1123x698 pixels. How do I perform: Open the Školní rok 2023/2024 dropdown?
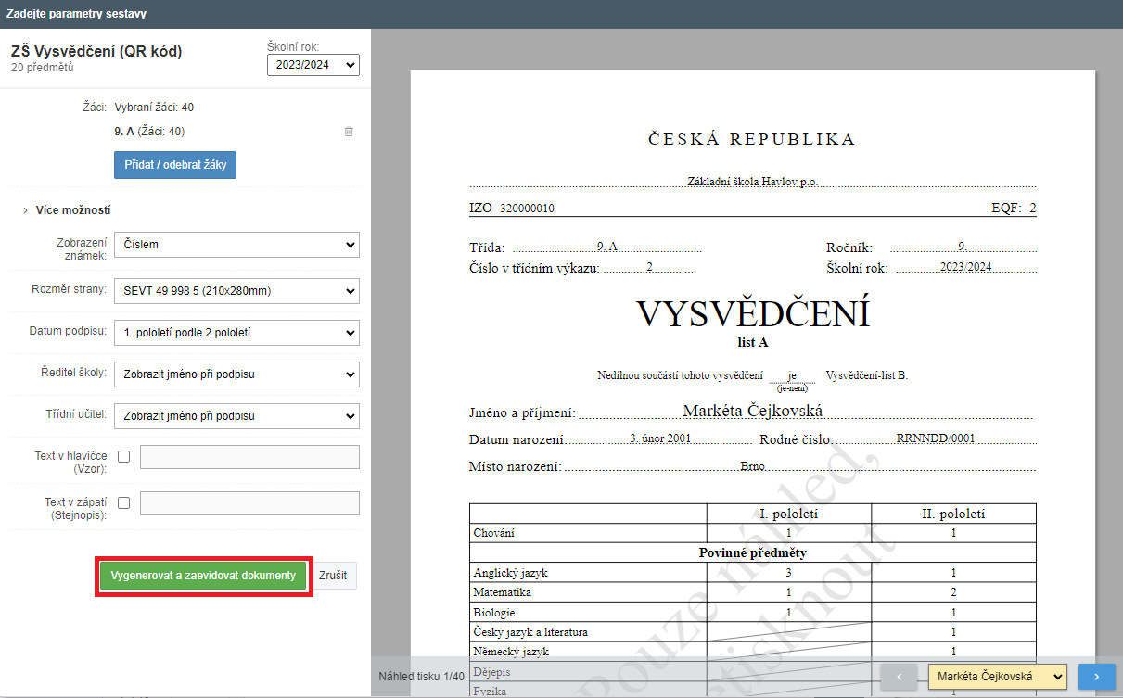point(313,65)
